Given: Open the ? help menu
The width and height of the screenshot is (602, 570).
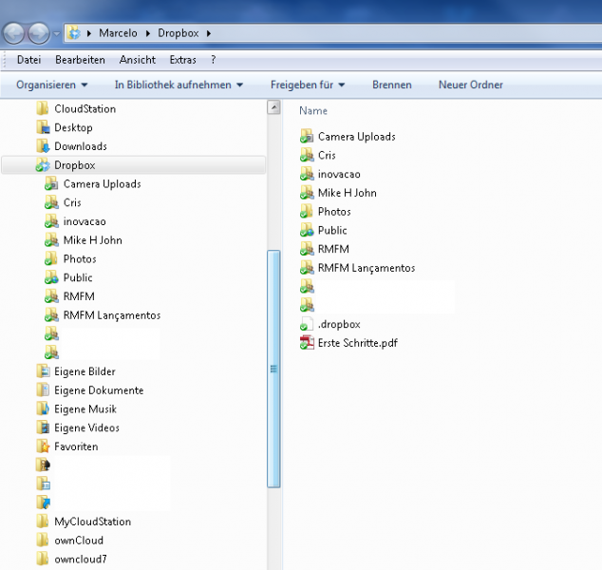Looking at the screenshot, I should 213,60.
